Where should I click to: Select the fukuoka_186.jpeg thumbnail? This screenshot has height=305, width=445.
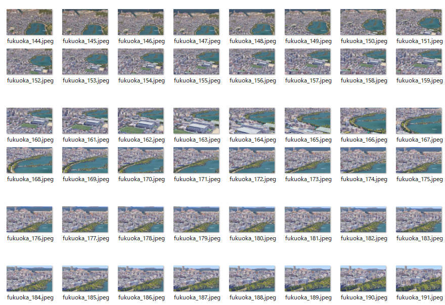(141, 279)
